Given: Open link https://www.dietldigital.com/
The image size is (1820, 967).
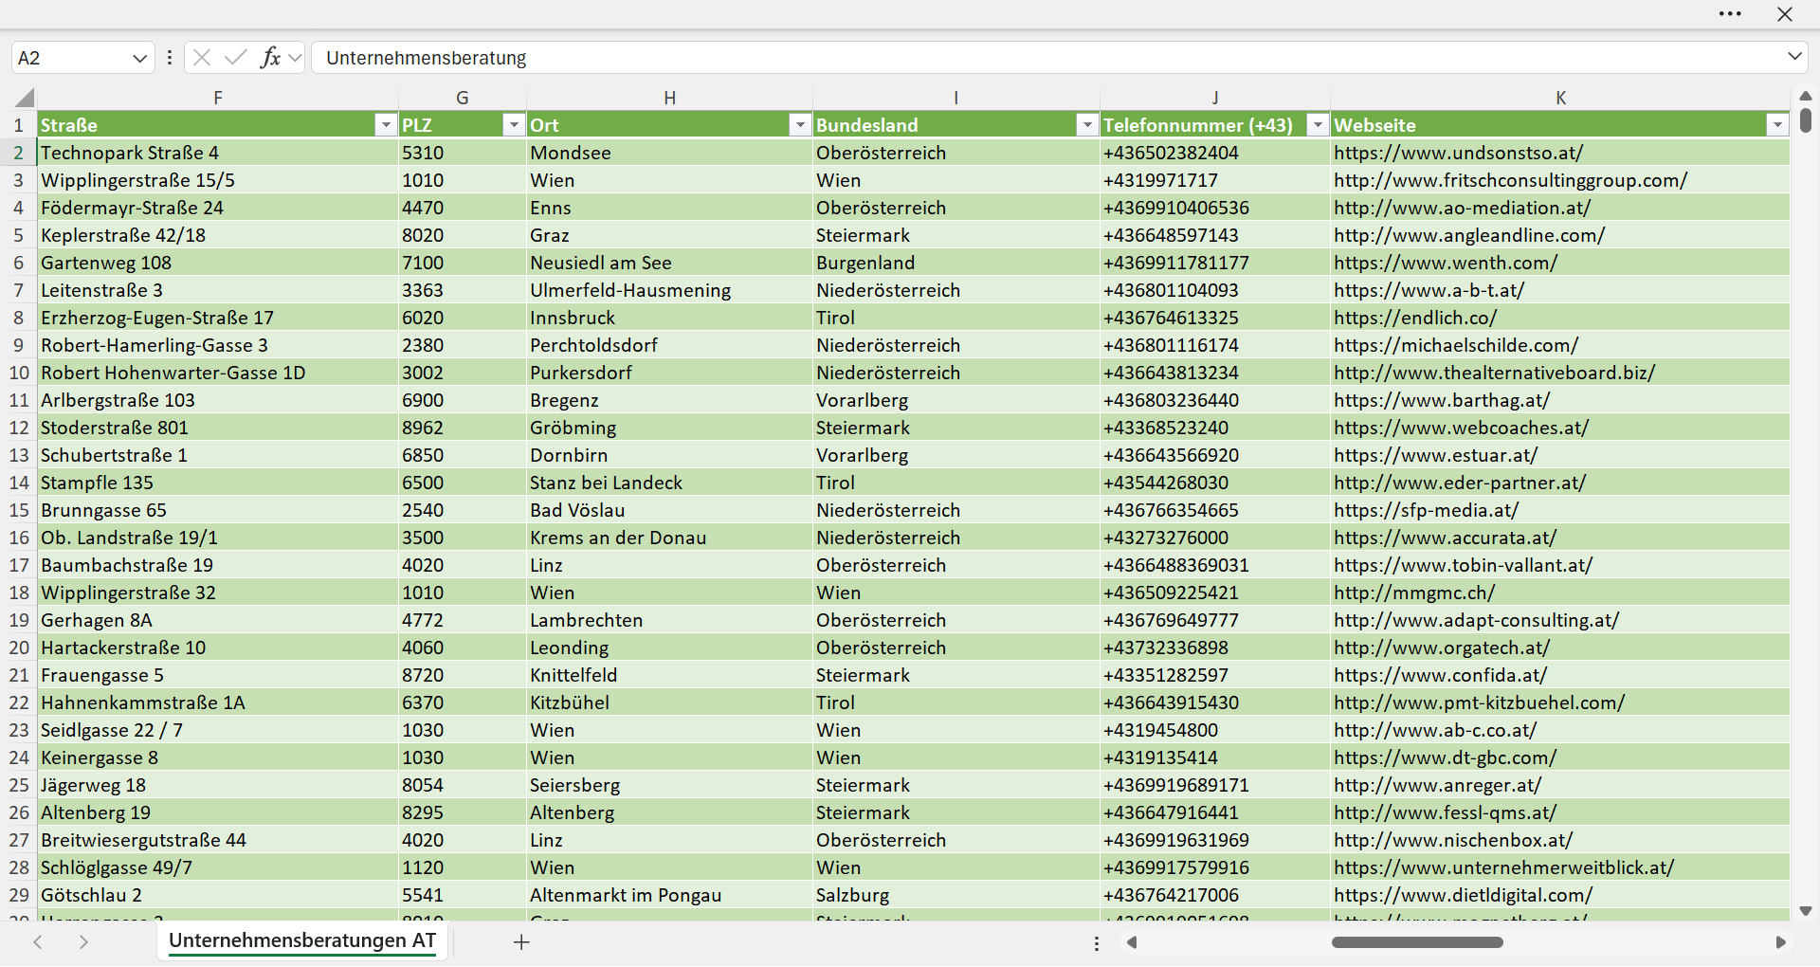Looking at the screenshot, I should click(1463, 895).
